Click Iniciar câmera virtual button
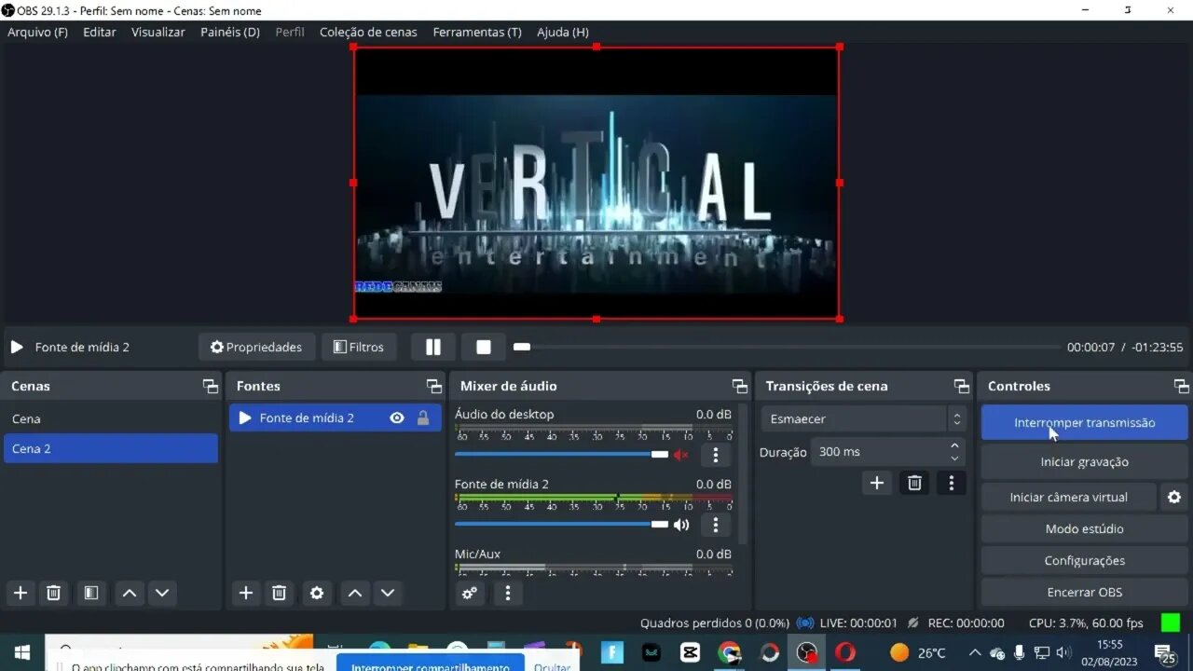 point(1069,497)
